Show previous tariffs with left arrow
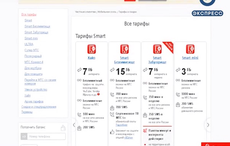Screen dimensions: 230x146 (x=74, y=125)
